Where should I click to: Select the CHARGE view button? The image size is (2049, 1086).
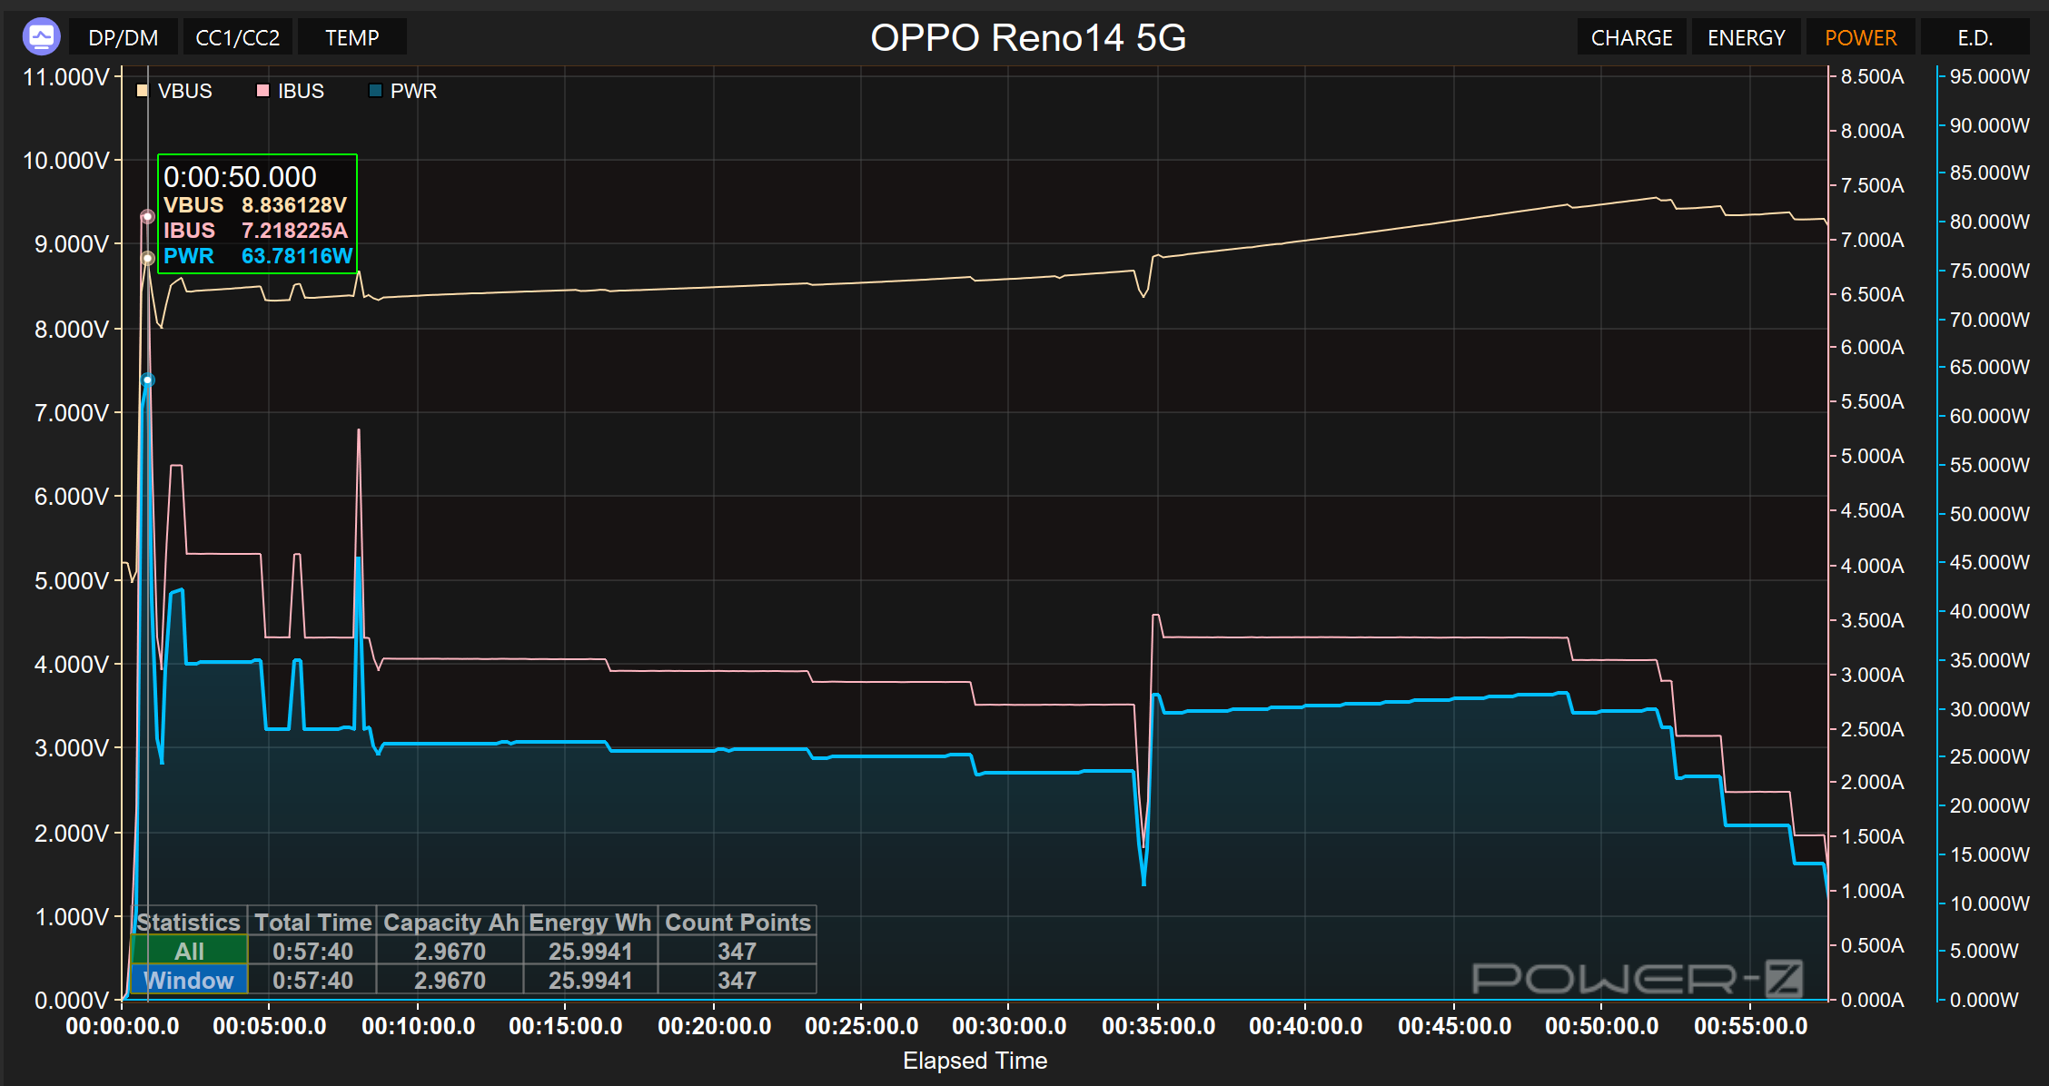(1631, 38)
